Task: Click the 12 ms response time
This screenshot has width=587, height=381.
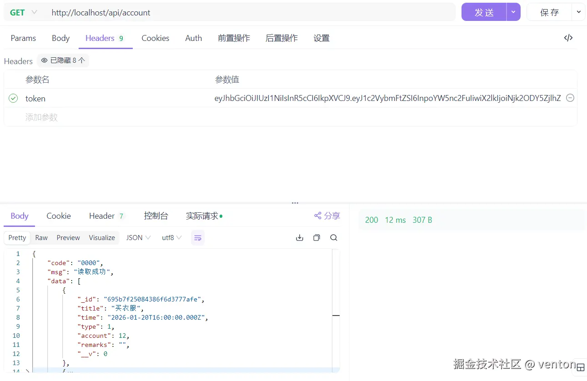Action: (x=395, y=220)
